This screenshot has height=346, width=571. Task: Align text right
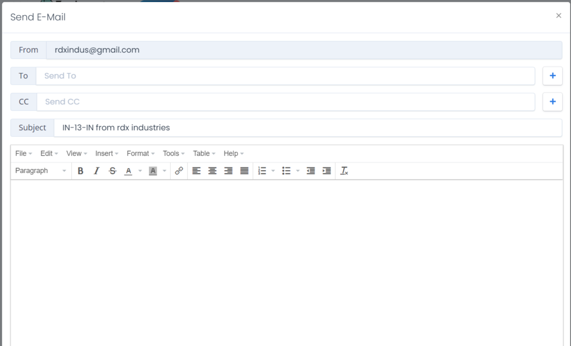[228, 171]
